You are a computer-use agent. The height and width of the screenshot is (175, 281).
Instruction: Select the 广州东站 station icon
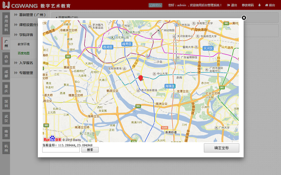coord(176,25)
